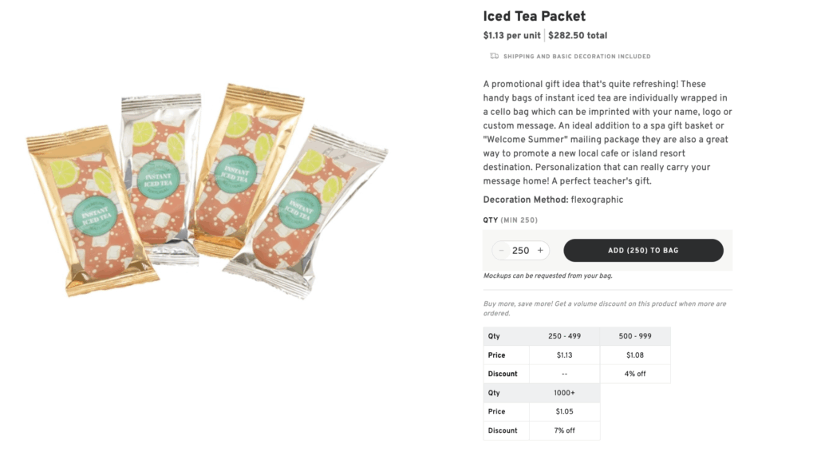Click the $1.13 per unit price
The width and height of the screenshot is (817, 452).
[512, 36]
